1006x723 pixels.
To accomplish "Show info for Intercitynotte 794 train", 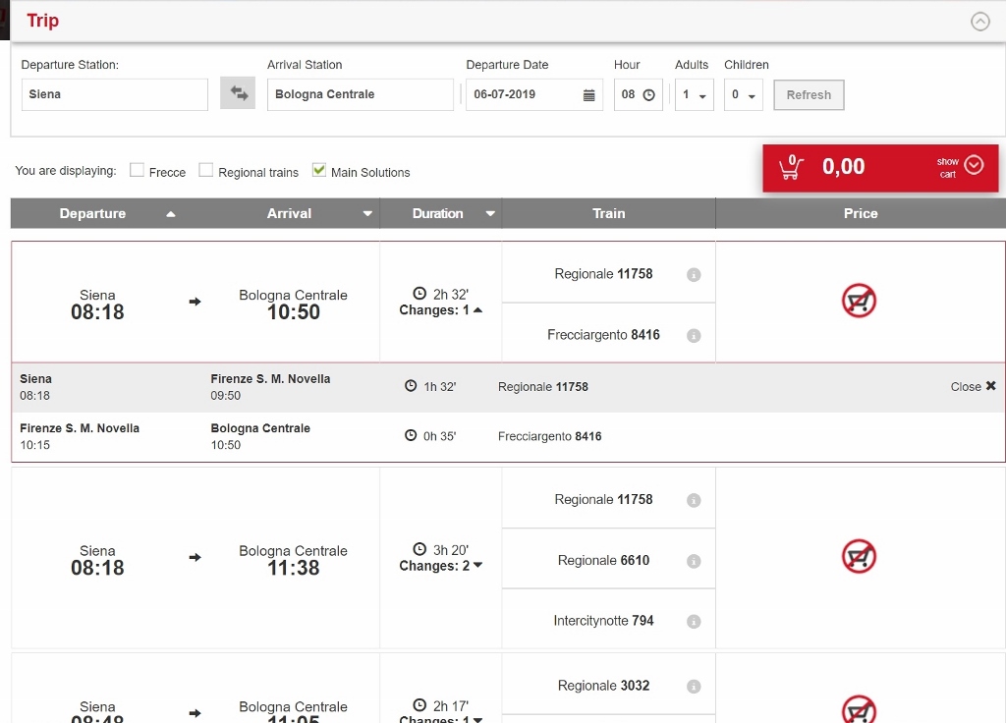I will click(x=694, y=622).
